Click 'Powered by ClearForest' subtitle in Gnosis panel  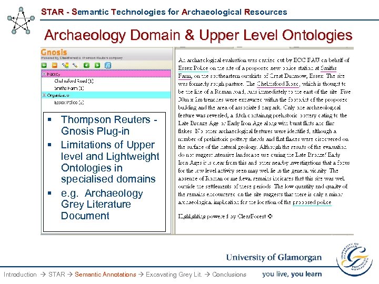click(82, 58)
